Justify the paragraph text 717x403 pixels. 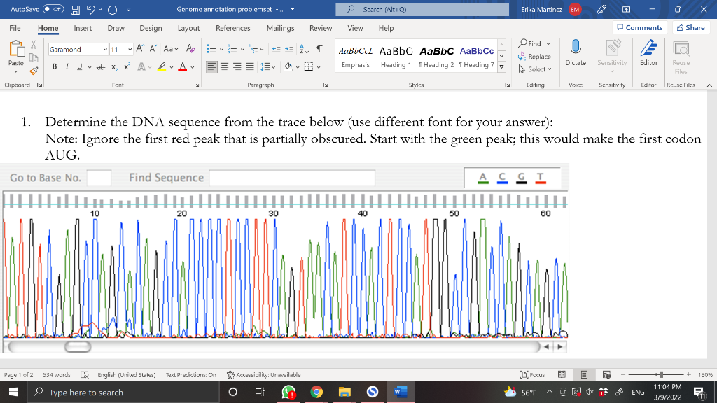pos(250,67)
